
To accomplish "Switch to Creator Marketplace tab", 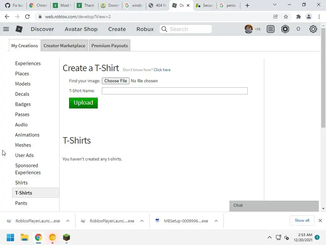I will (x=64, y=45).
